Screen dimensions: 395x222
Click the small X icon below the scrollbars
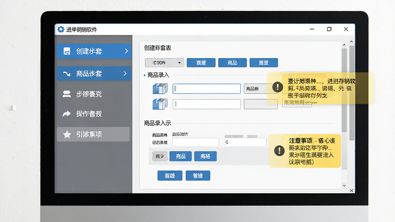[x=351, y=190]
